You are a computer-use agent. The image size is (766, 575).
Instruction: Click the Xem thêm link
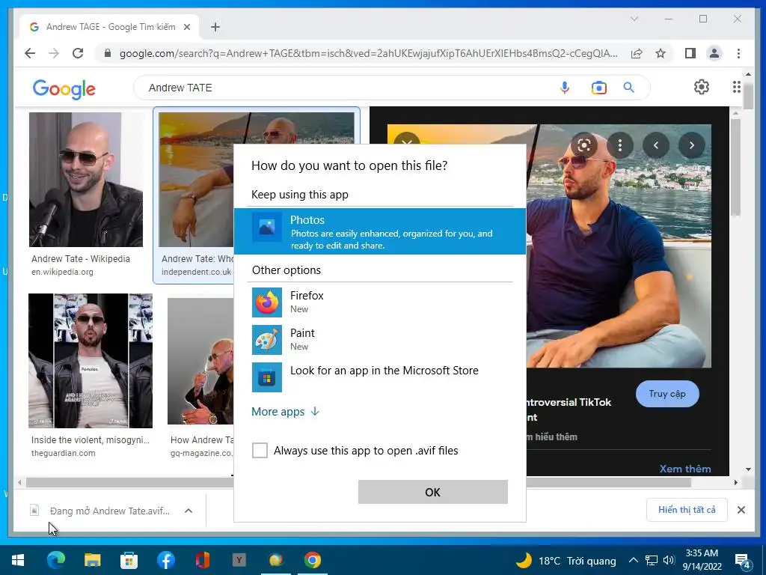coord(685,469)
